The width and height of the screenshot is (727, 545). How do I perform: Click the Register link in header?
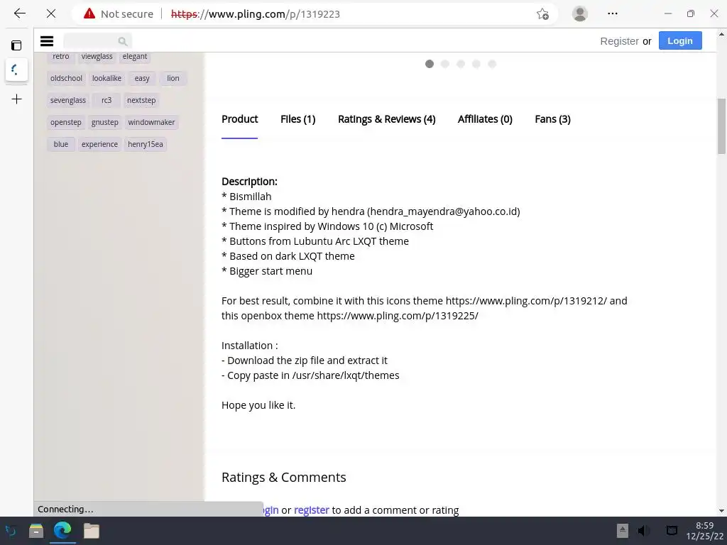click(619, 41)
